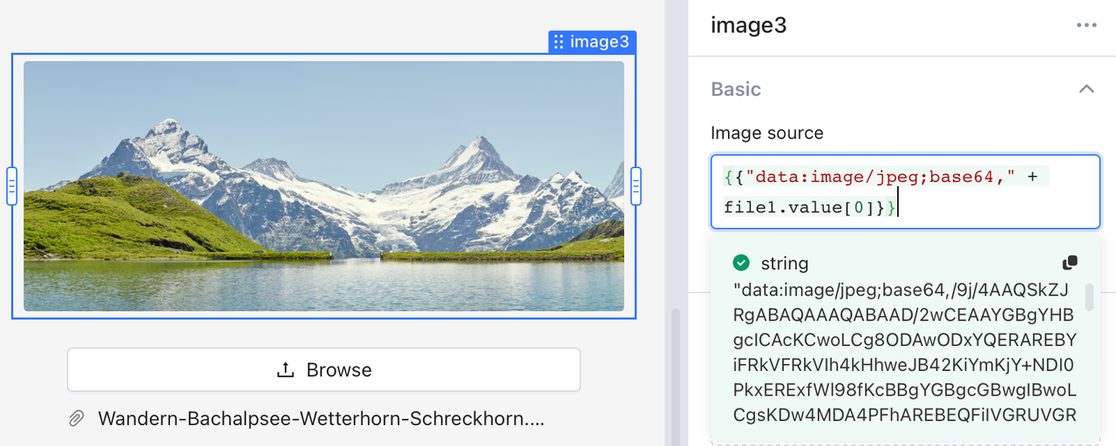1116x446 pixels.
Task: Click the uploaded Wandern-Bachalpsee file name
Action: pyautogui.click(x=321, y=419)
